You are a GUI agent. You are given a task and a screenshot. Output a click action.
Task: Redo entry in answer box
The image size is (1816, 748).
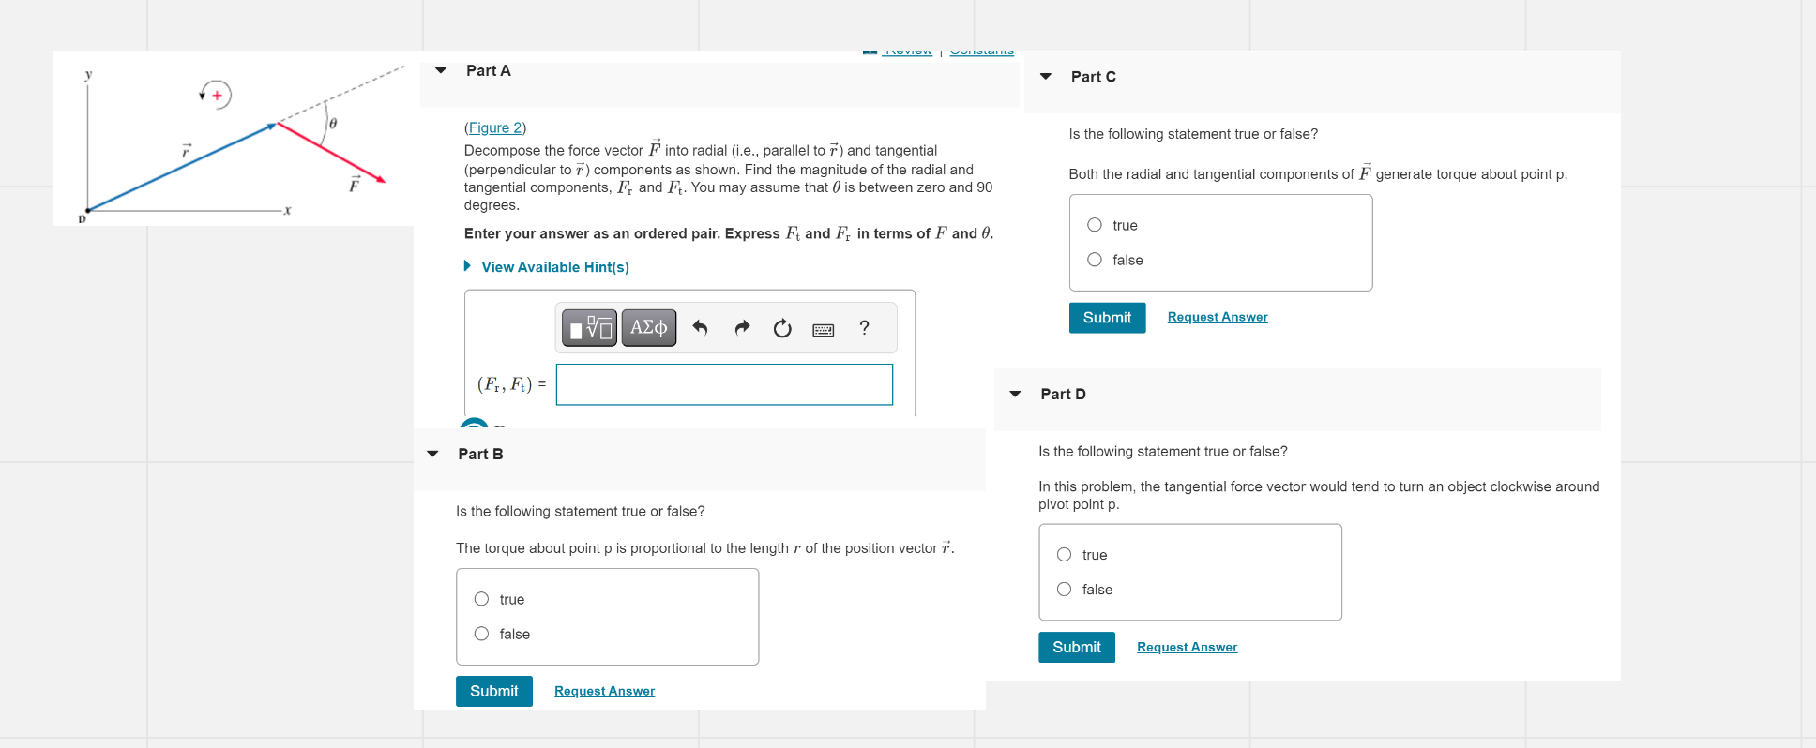coord(742,327)
